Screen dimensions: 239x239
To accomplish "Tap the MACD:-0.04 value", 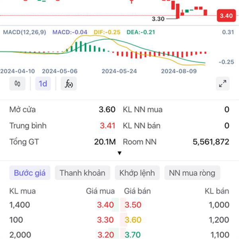I will point(70,32).
